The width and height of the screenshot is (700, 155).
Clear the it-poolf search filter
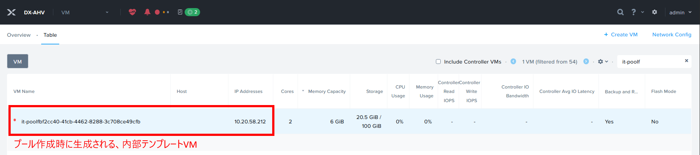pos(686,61)
